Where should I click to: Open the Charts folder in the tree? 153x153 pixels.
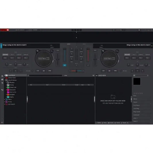pyautogui.click(x=11, y=97)
